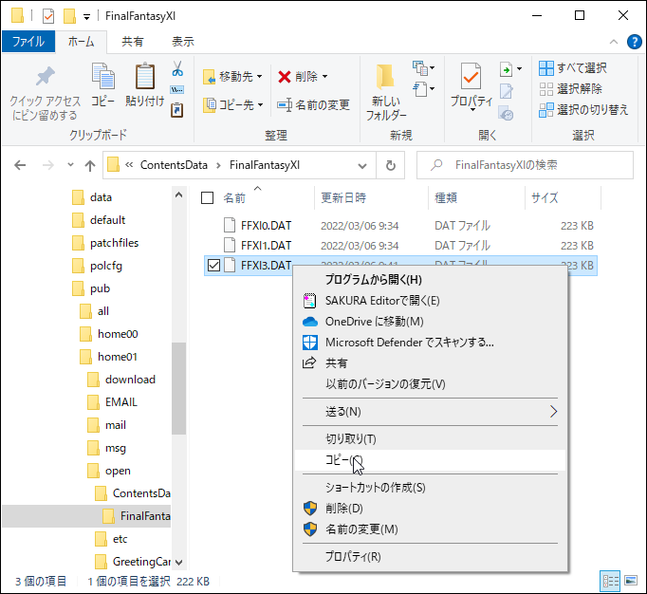Click the Copy icon in the Clipboard group
This screenshot has height=594, width=647.
click(102, 77)
